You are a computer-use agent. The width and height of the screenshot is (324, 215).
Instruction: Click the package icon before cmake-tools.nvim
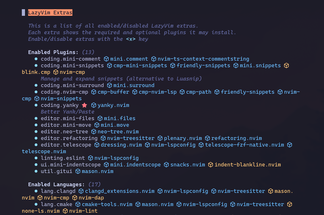78,204
